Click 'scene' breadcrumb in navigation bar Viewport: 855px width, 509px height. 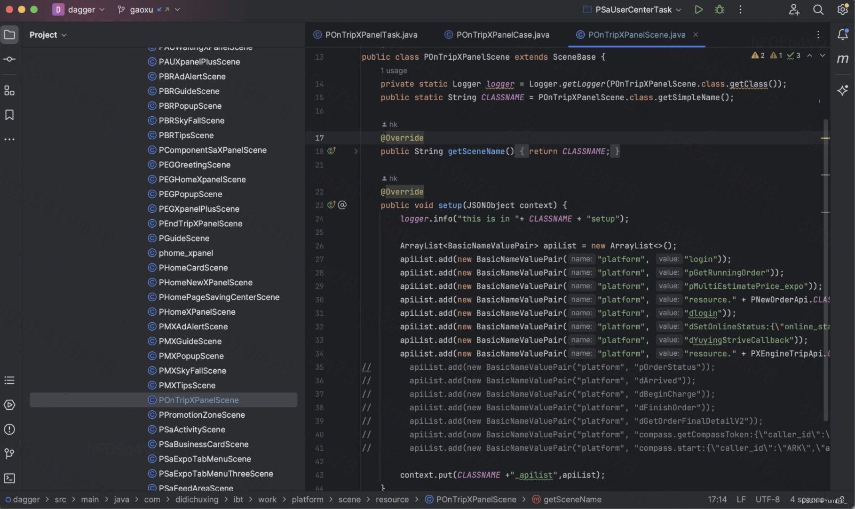point(349,499)
